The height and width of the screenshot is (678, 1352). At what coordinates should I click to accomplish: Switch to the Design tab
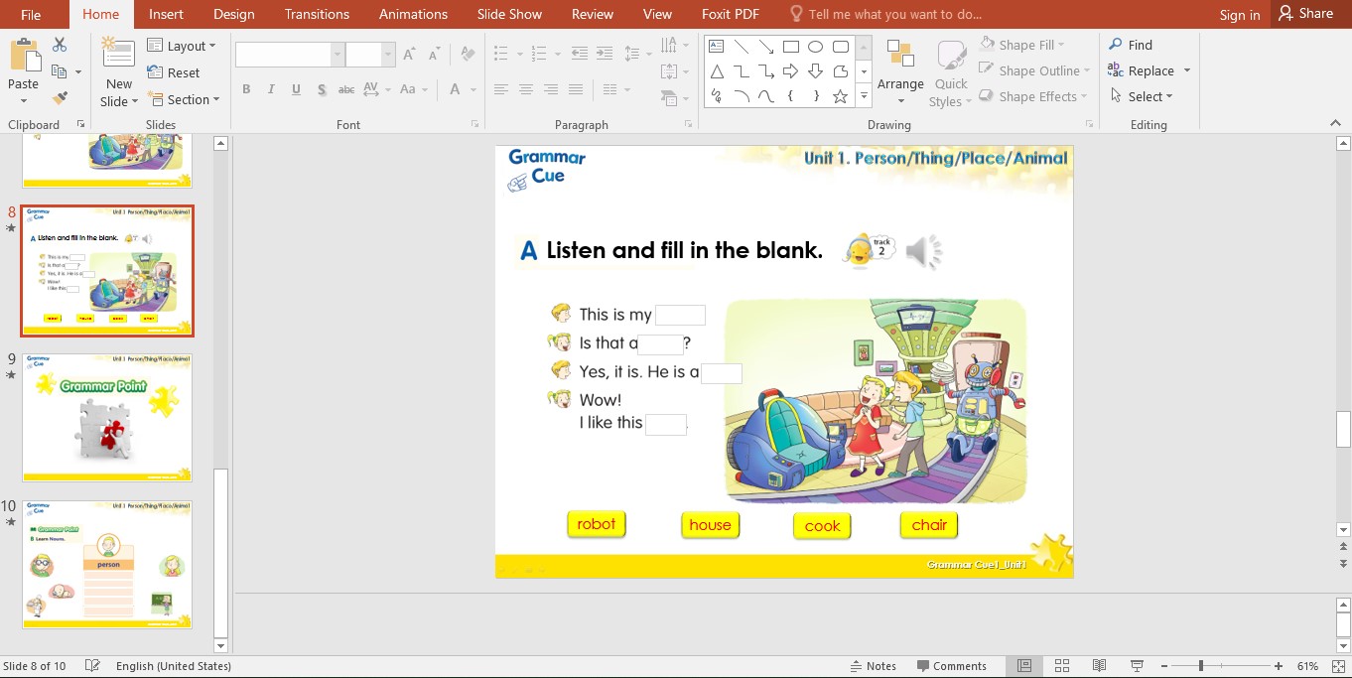[234, 14]
